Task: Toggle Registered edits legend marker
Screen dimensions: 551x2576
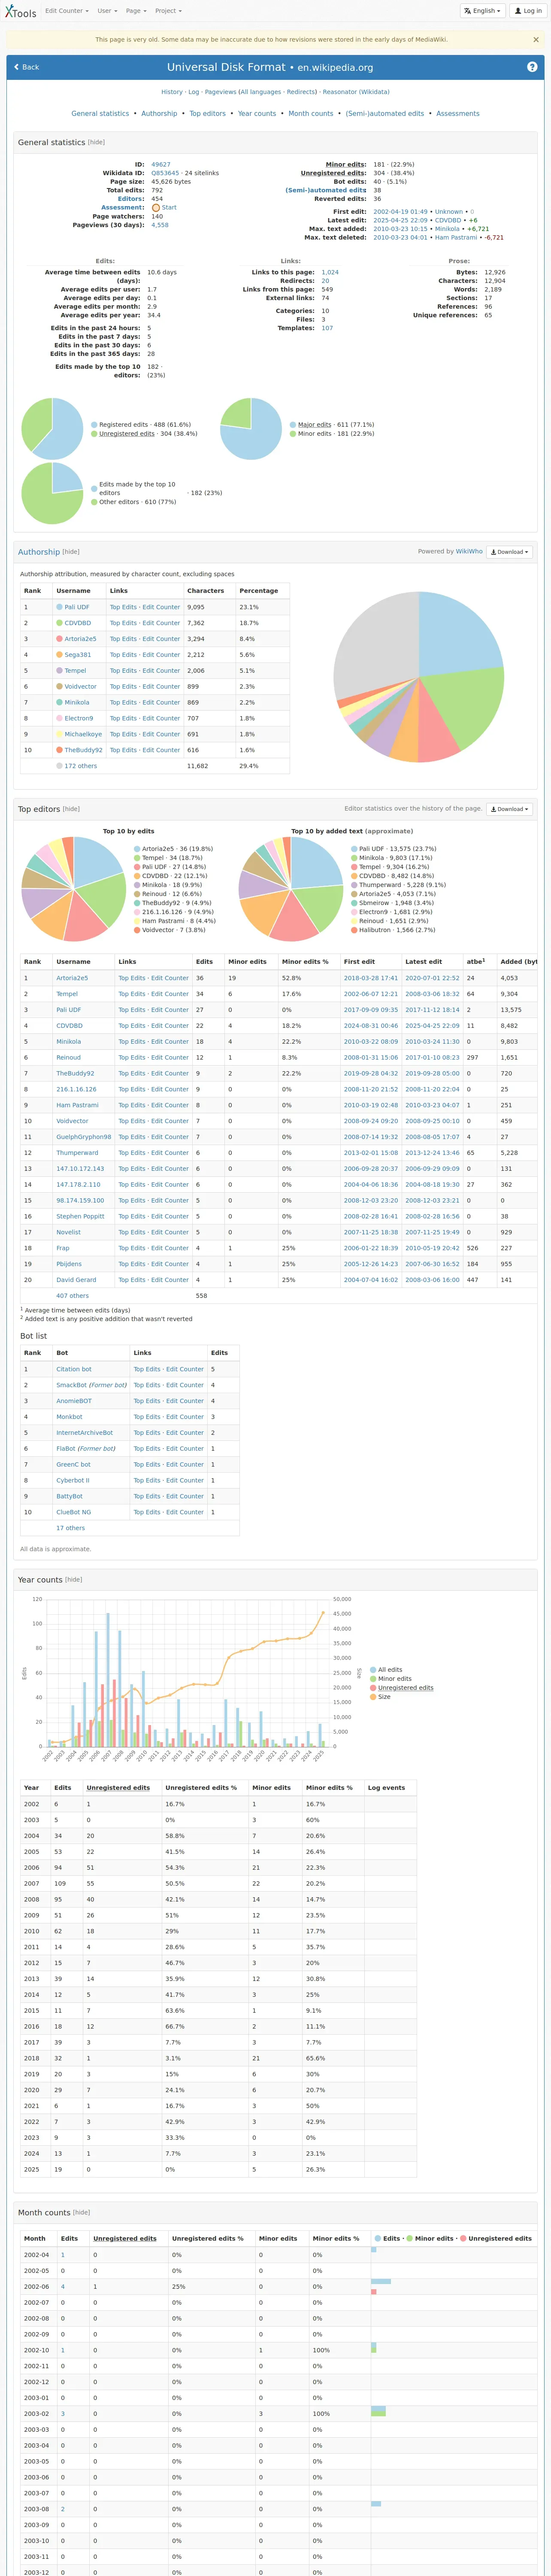Action: point(94,425)
